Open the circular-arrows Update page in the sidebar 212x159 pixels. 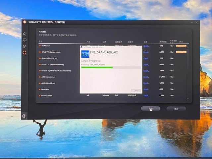click(x=25, y=52)
